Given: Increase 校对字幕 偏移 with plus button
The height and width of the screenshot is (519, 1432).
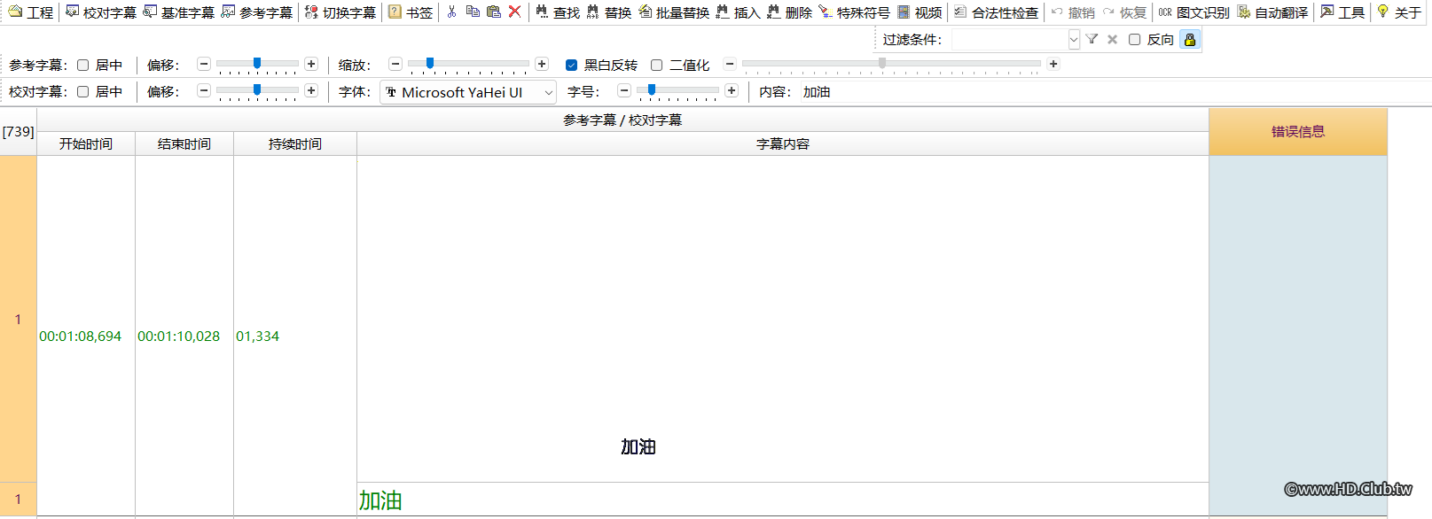Looking at the screenshot, I should [x=311, y=90].
